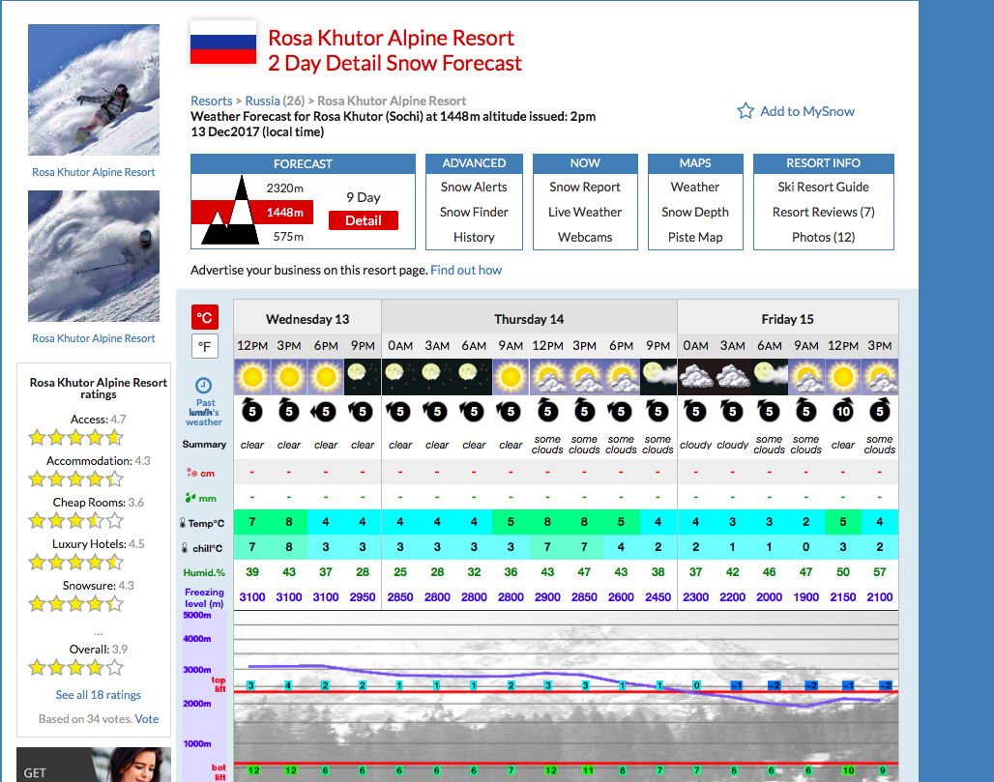
Task: Click the clear night moon icon for Wednesday 9PM
Action: point(363,376)
